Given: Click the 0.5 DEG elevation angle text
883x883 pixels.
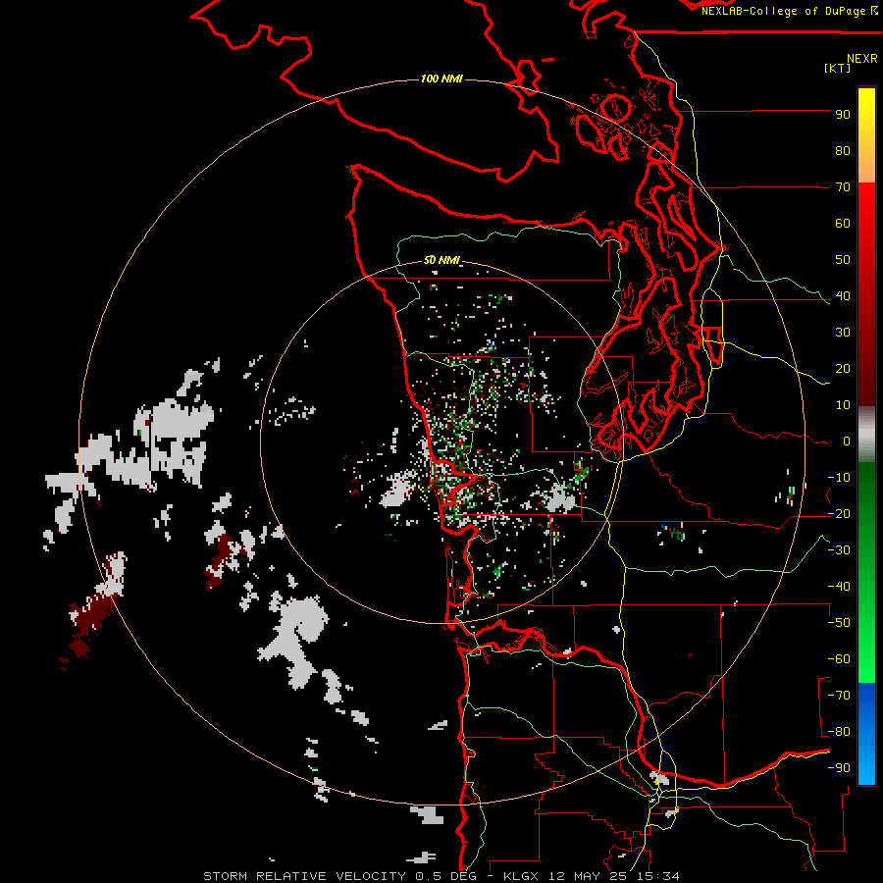Looking at the screenshot, I should coord(445,876).
